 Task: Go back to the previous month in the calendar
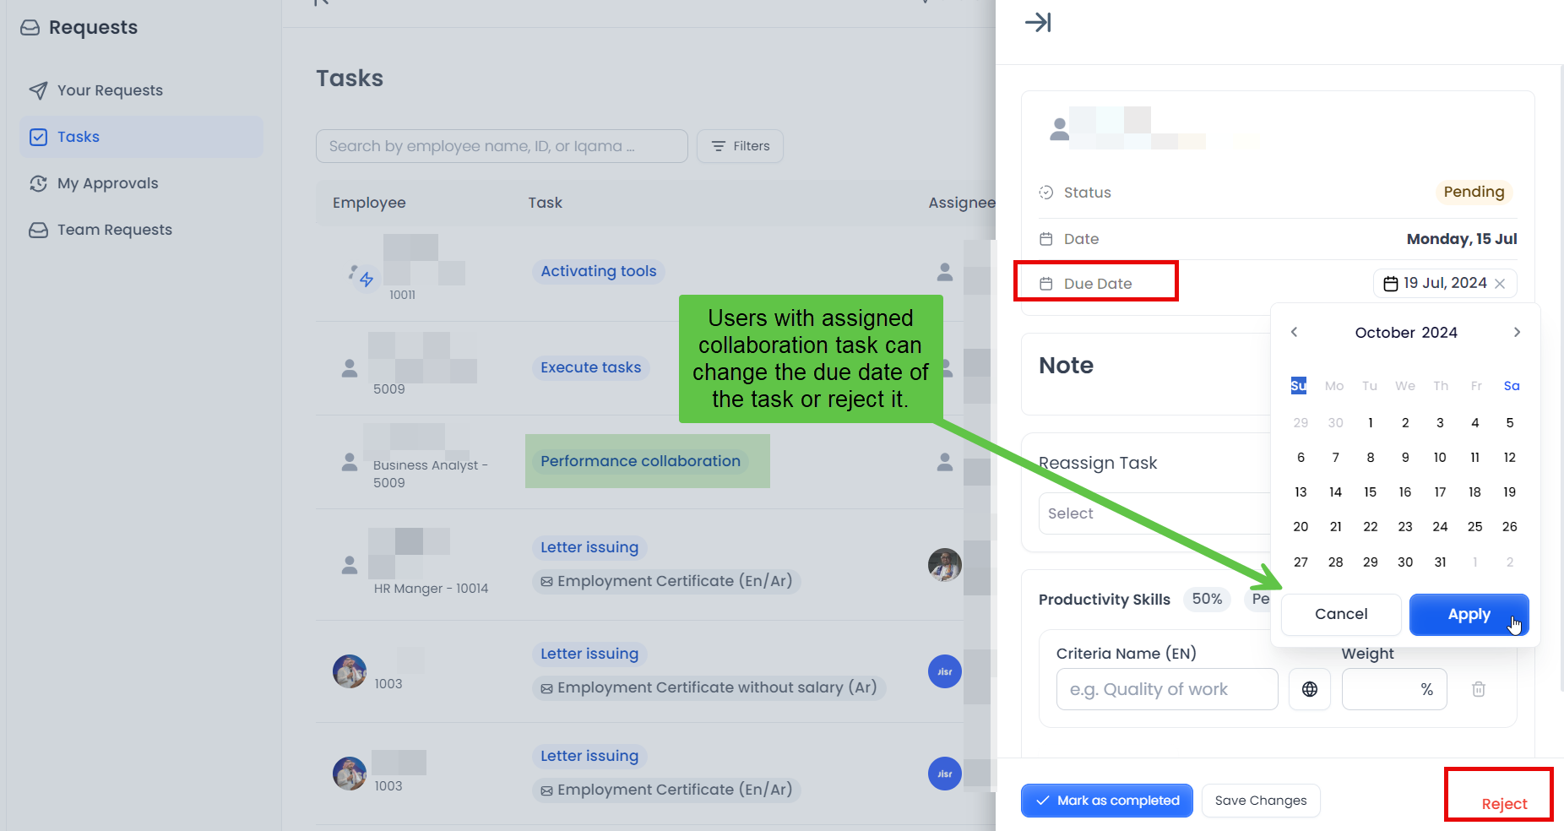[x=1294, y=332]
